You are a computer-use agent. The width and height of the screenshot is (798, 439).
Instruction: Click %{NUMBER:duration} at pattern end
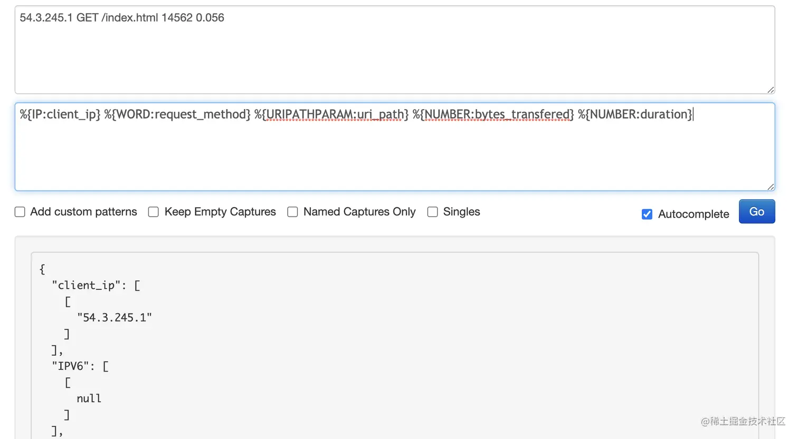(635, 114)
